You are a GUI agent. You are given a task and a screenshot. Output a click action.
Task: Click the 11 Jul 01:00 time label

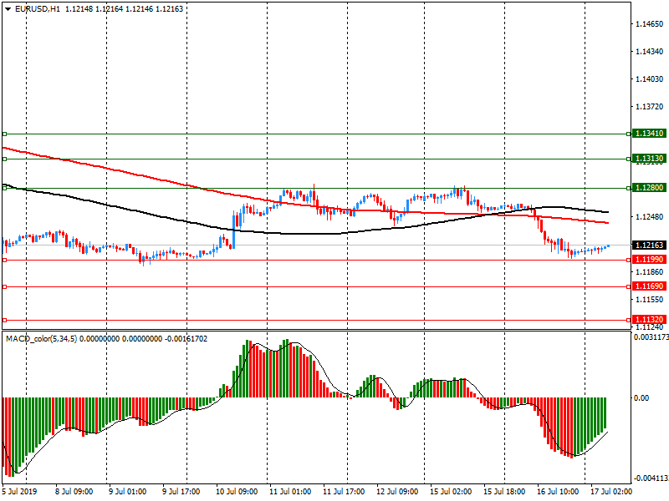coord(290,492)
